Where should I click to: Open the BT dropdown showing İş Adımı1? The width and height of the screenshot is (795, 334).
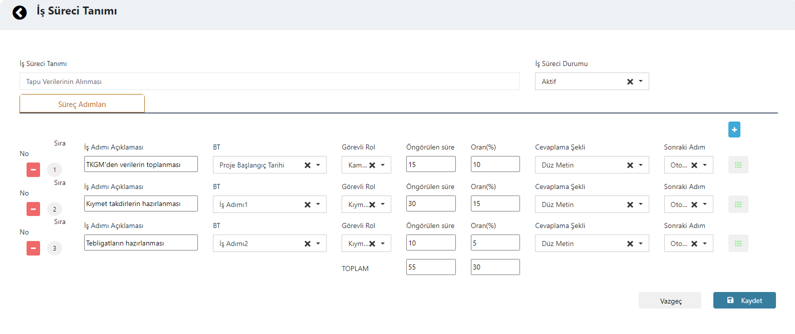point(318,204)
